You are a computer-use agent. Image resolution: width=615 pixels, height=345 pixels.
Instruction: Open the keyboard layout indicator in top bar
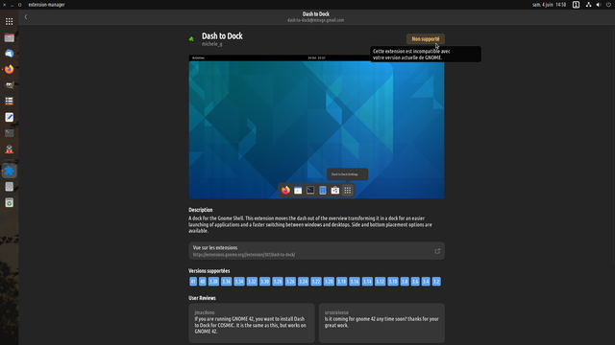point(576,5)
